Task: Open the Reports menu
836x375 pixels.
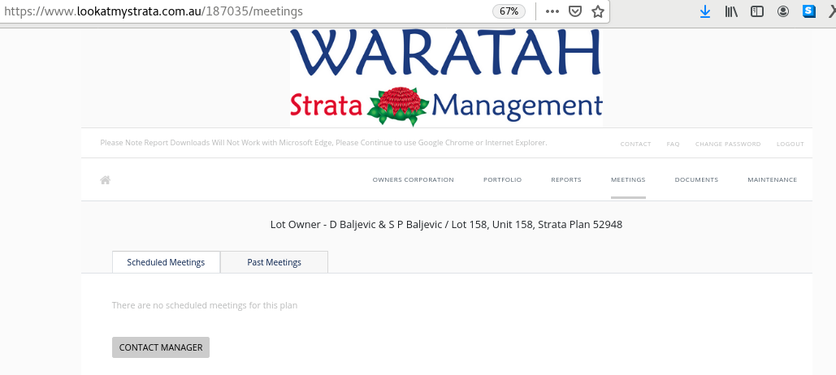Action: tap(566, 180)
